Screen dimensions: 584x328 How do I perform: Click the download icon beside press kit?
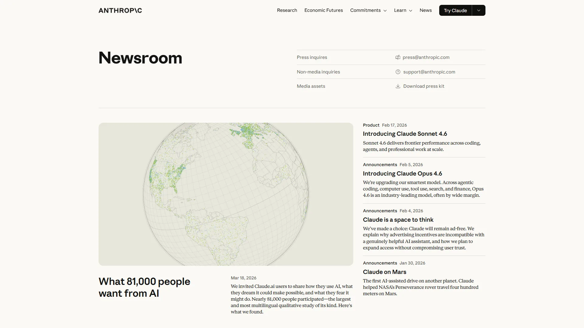click(x=398, y=86)
